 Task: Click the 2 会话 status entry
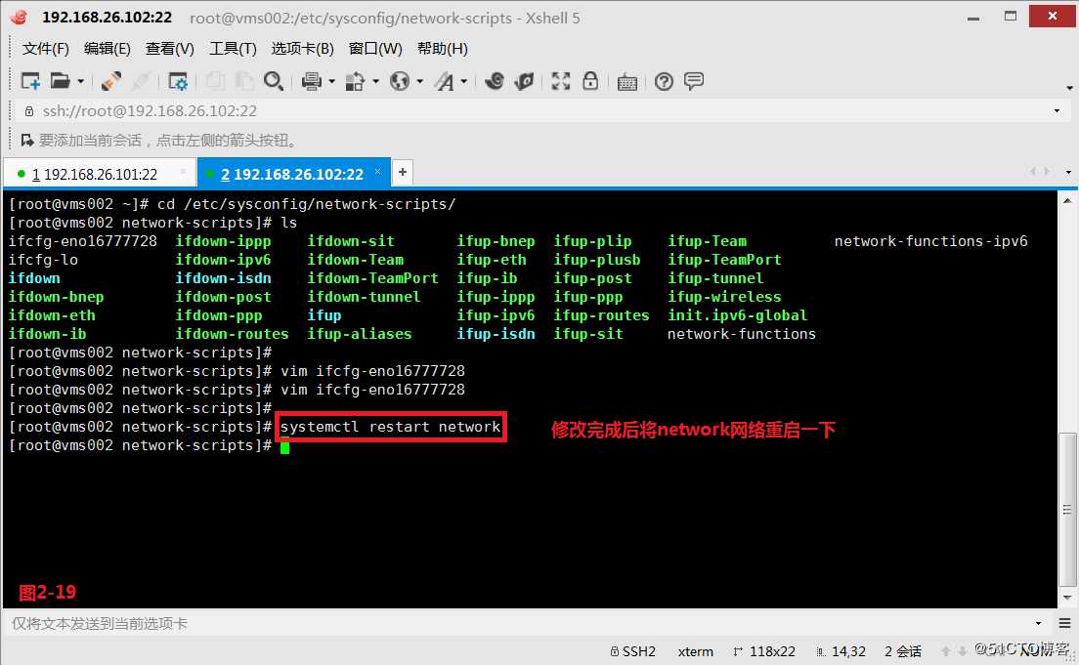903,651
